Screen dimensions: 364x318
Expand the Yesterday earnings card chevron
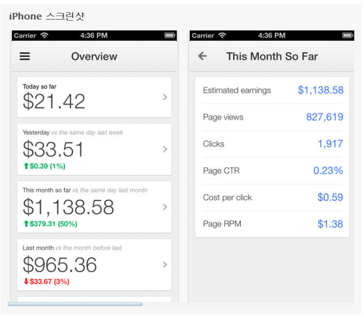pos(165,149)
